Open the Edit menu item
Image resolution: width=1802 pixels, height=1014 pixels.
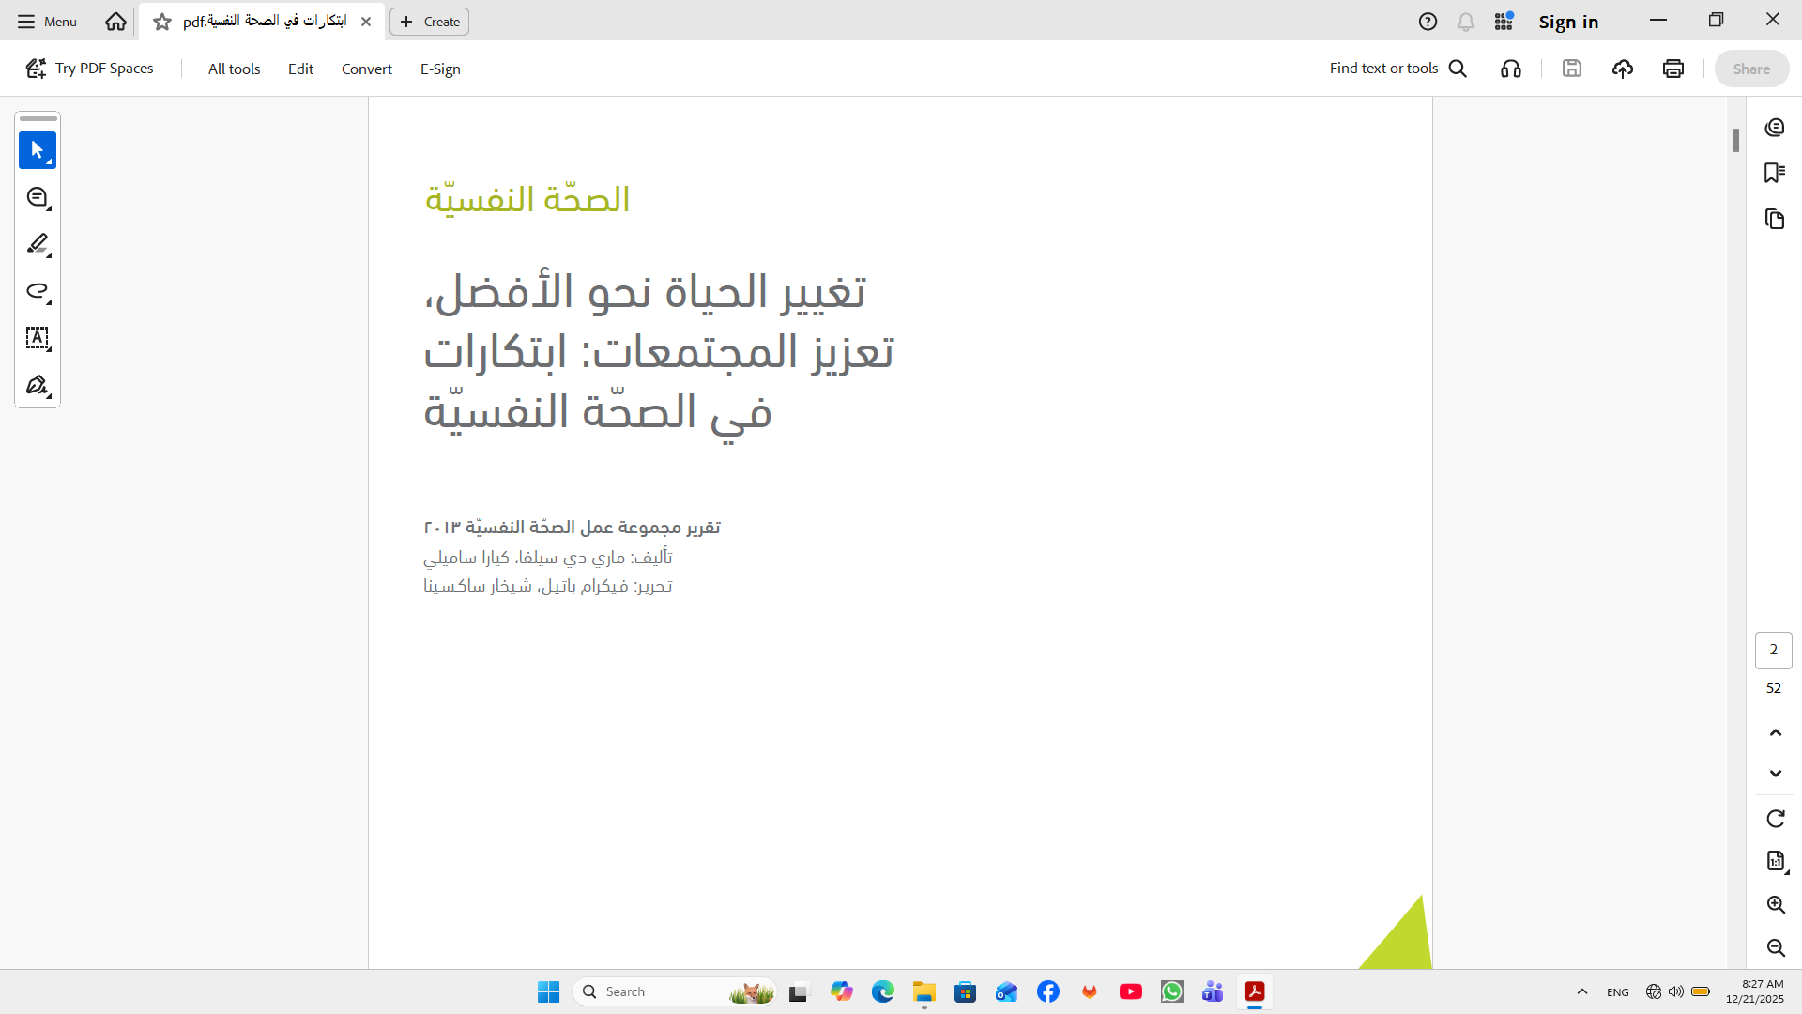[x=300, y=69]
